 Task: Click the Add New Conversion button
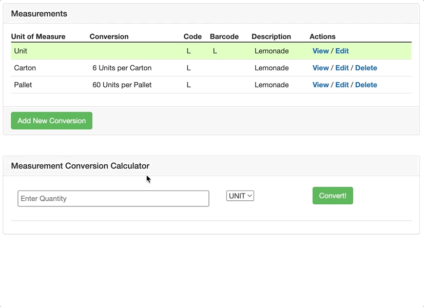tap(52, 121)
